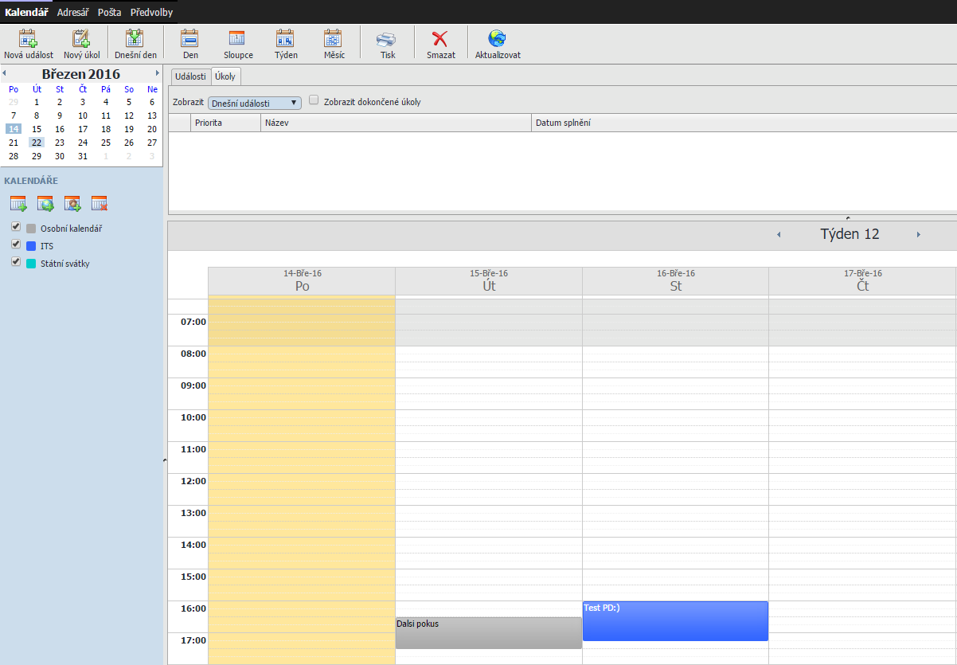Select day 25 in the mini calendar
This screenshot has width=957, height=665.
(106, 143)
